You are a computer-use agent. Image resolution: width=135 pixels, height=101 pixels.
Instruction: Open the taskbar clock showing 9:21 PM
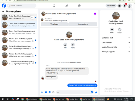pyautogui.click(x=126, y=99)
